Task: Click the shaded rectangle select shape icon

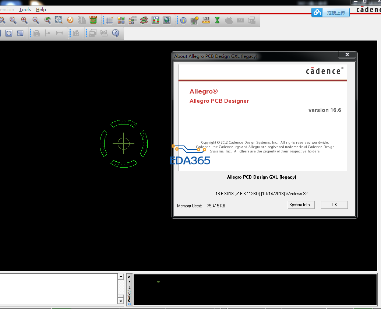Action: pyautogui.click(x=20, y=33)
